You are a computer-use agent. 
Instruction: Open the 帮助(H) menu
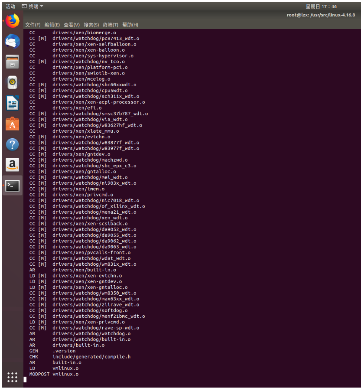click(130, 25)
